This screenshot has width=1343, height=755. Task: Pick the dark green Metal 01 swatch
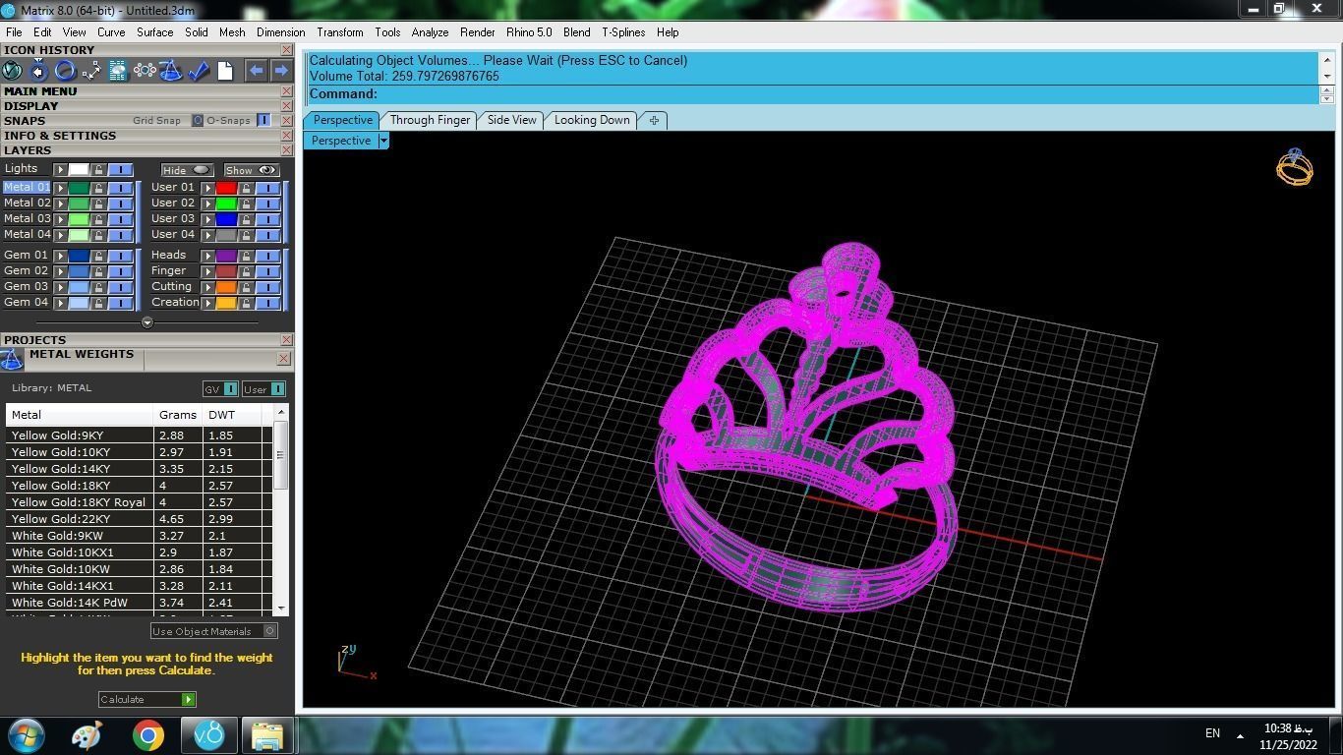[79, 188]
